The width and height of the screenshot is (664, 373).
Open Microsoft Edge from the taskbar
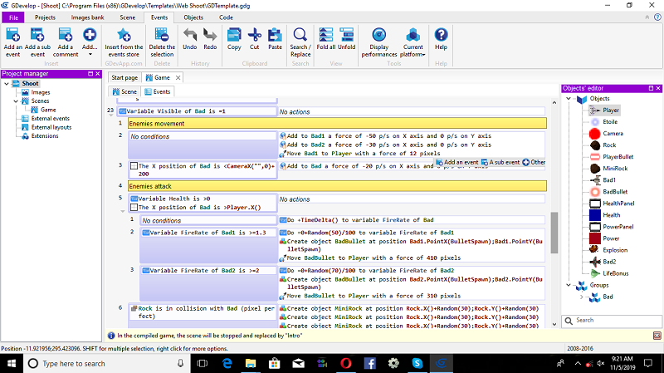[226, 363]
